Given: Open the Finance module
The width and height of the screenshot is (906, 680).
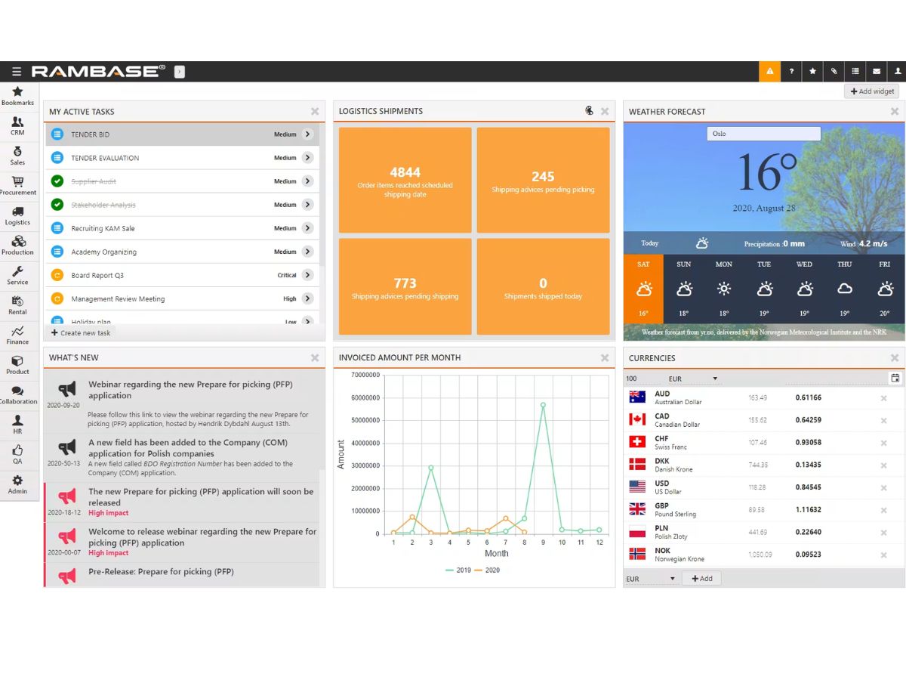Looking at the screenshot, I should point(17,335).
